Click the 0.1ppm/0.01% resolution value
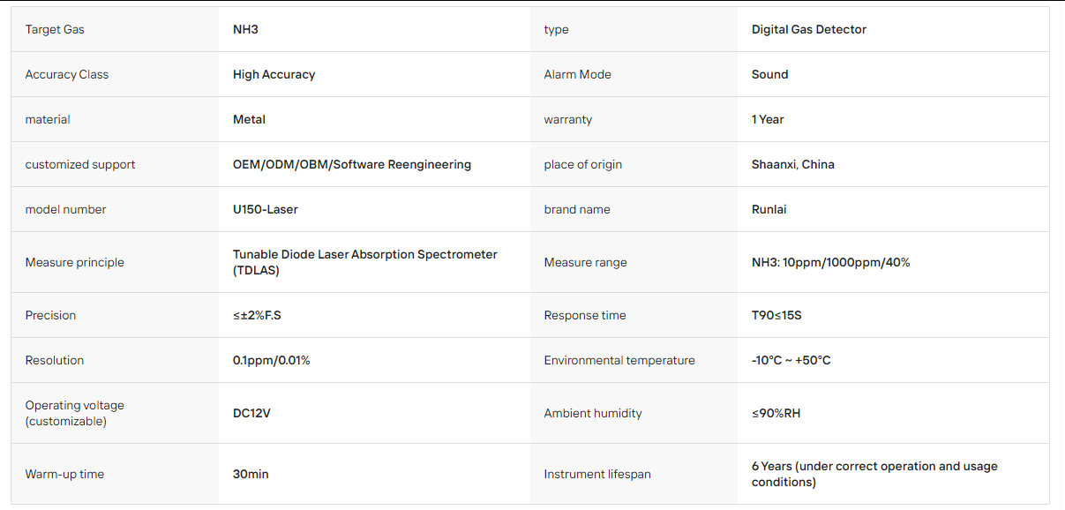 click(272, 360)
